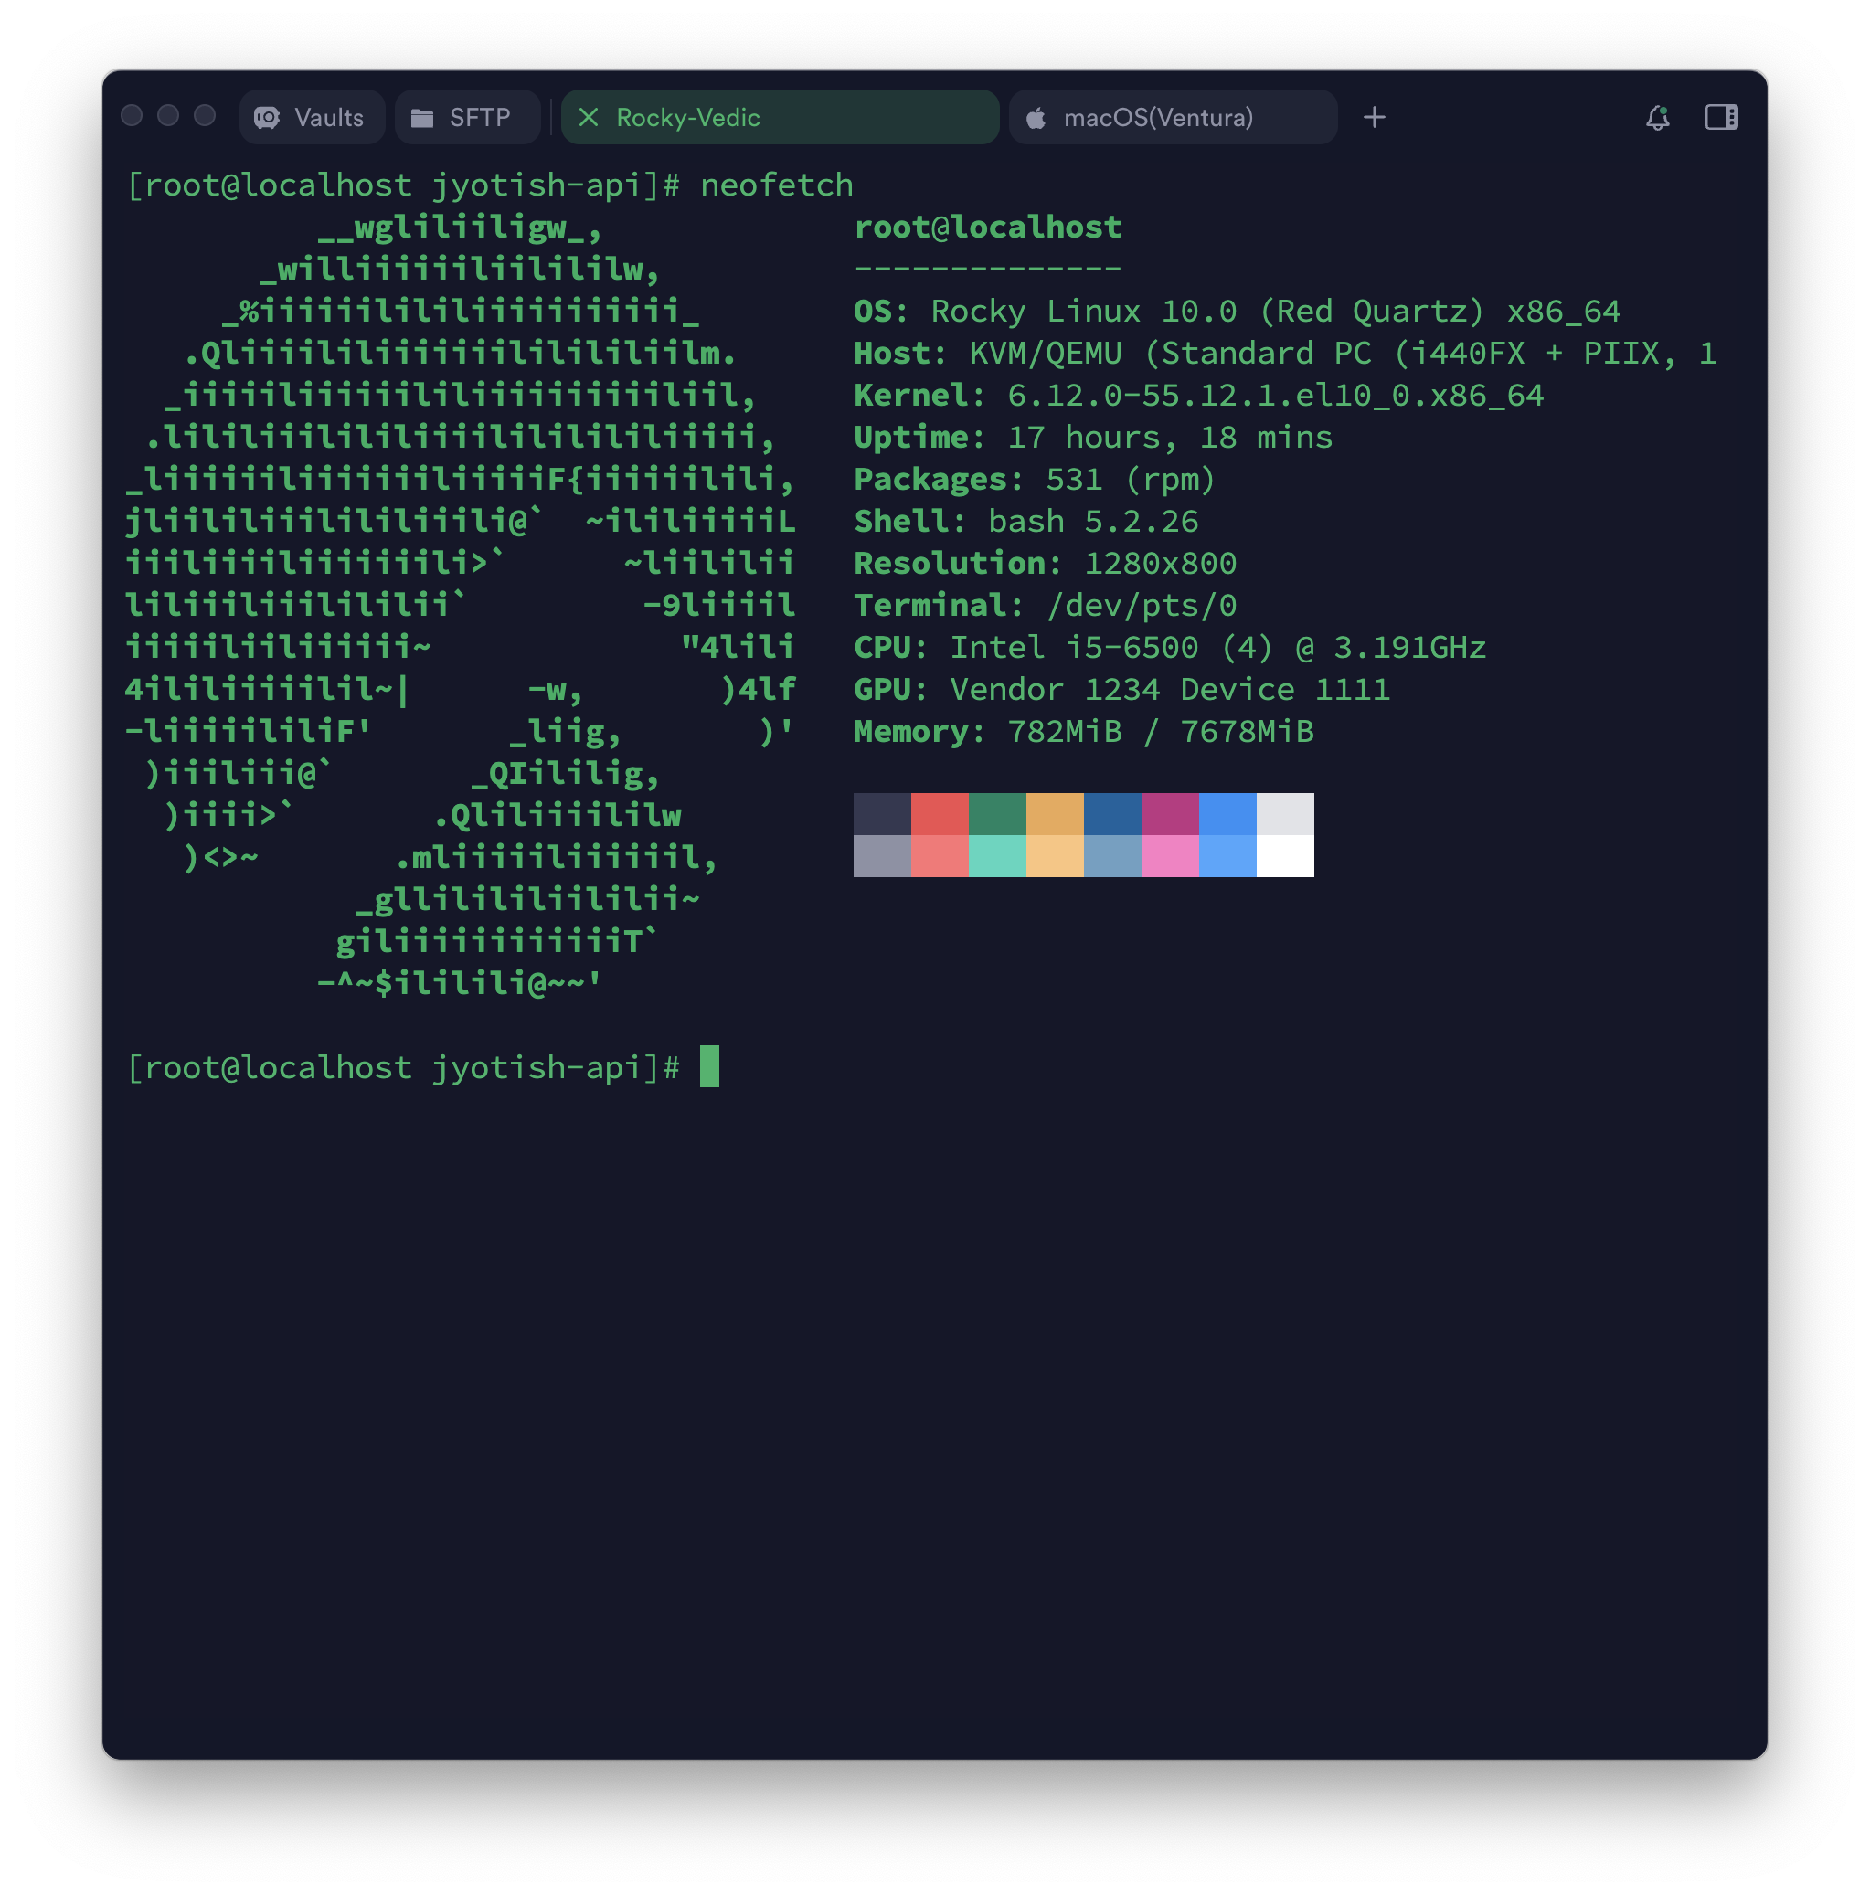Click the 'CPU: Intel i5-6500' line
Image resolution: width=1870 pixels, height=1895 pixels.
[1171, 649]
